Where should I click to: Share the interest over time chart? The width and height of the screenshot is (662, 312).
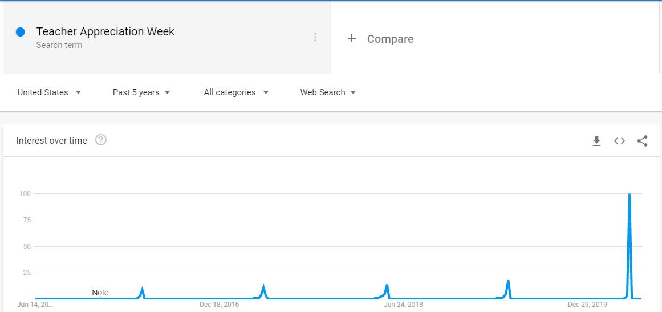tap(642, 141)
